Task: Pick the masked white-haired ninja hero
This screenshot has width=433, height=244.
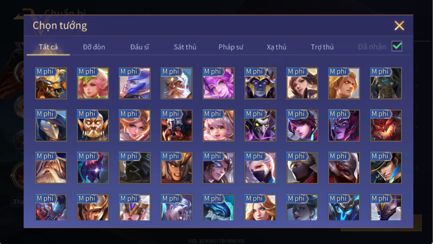Action: pyautogui.click(x=260, y=168)
